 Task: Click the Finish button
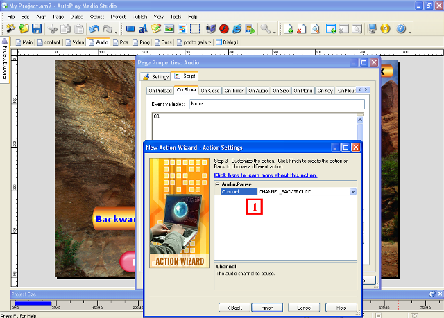pyautogui.click(x=267, y=307)
